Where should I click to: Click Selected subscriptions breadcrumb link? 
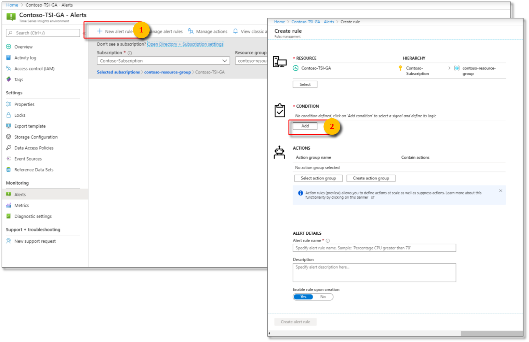118,72
